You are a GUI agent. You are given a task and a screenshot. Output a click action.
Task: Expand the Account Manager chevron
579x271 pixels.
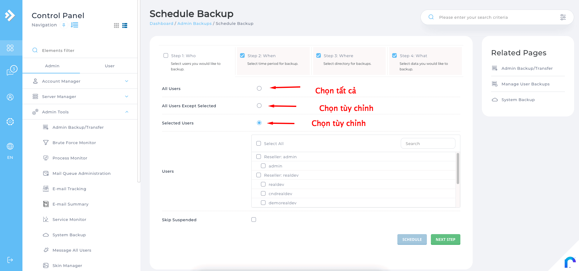pyautogui.click(x=127, y=81)
